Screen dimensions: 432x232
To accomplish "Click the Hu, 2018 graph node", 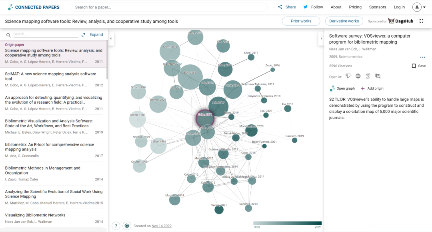I will (x=288, y=108).
